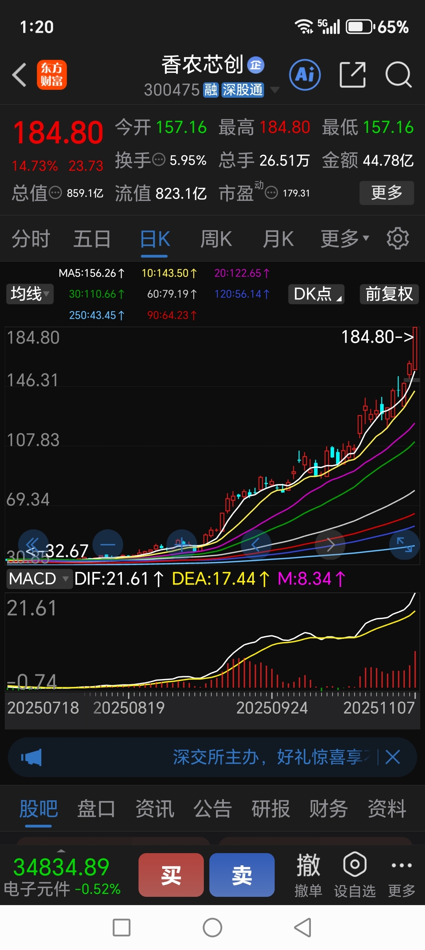Switch to 周K chart tab
This screenshot has height=950, width=425.
[x=216, y=239]
